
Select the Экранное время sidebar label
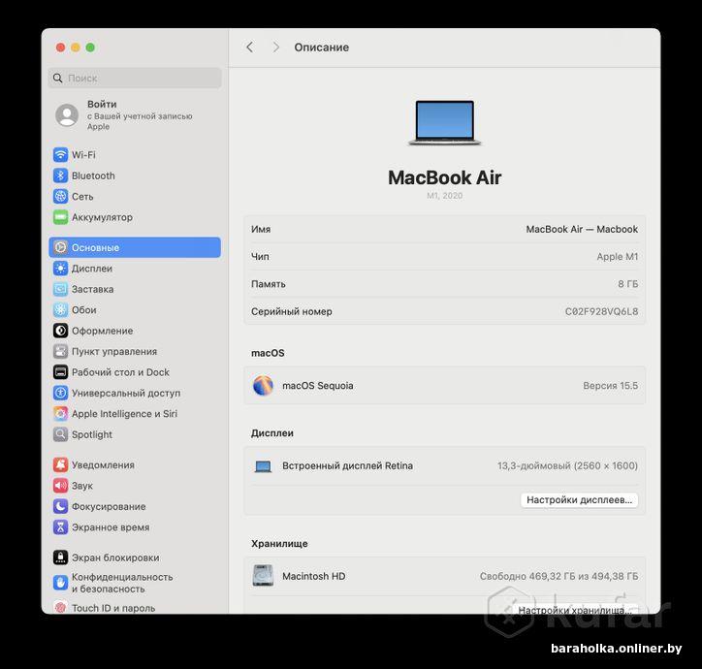tap(111, 527)
